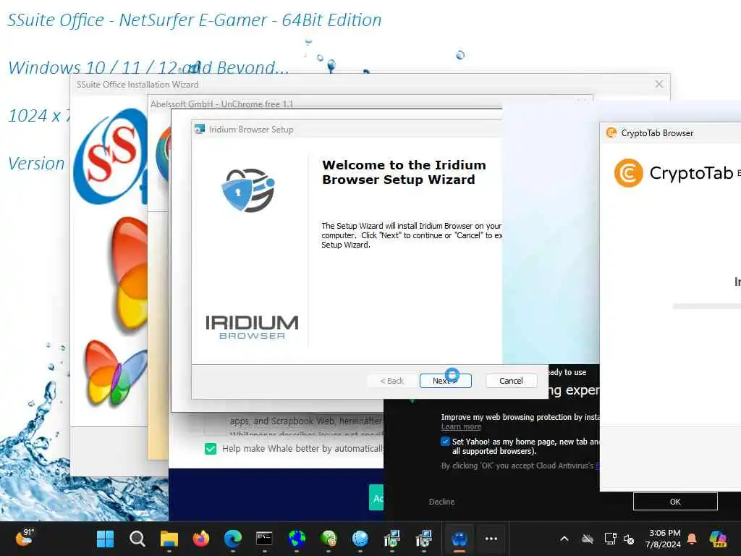Open the Windows Start menu

(x=105, y=539)
